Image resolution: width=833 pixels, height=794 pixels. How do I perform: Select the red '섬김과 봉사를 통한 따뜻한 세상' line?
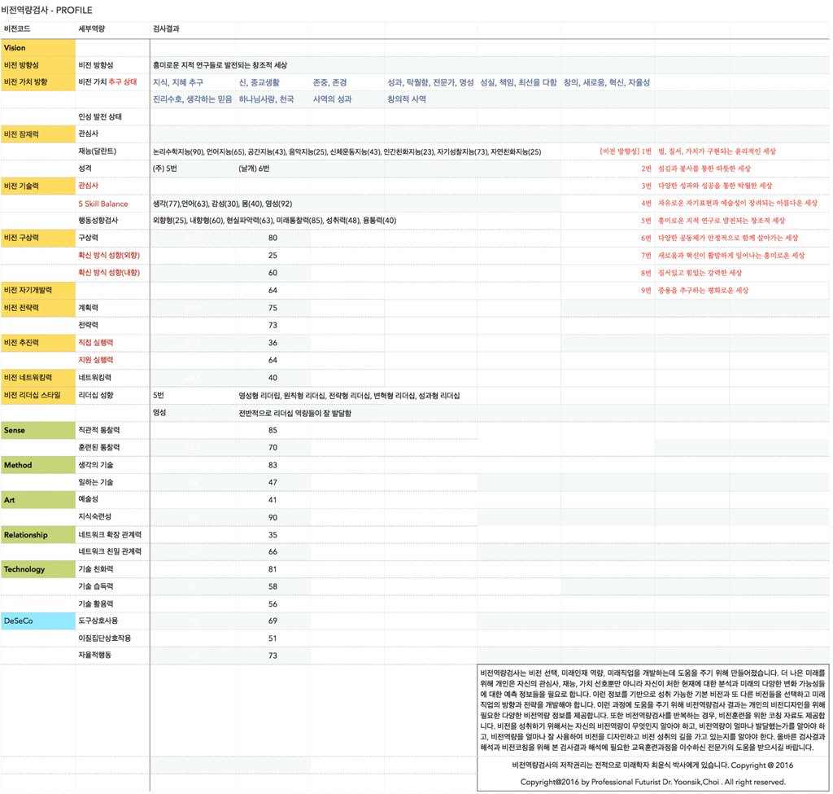click(704, 169)
